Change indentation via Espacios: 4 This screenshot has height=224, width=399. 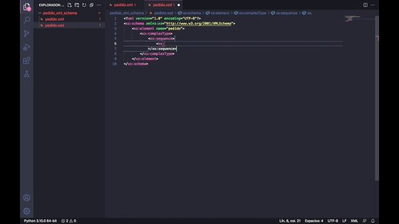click(314, 221)
